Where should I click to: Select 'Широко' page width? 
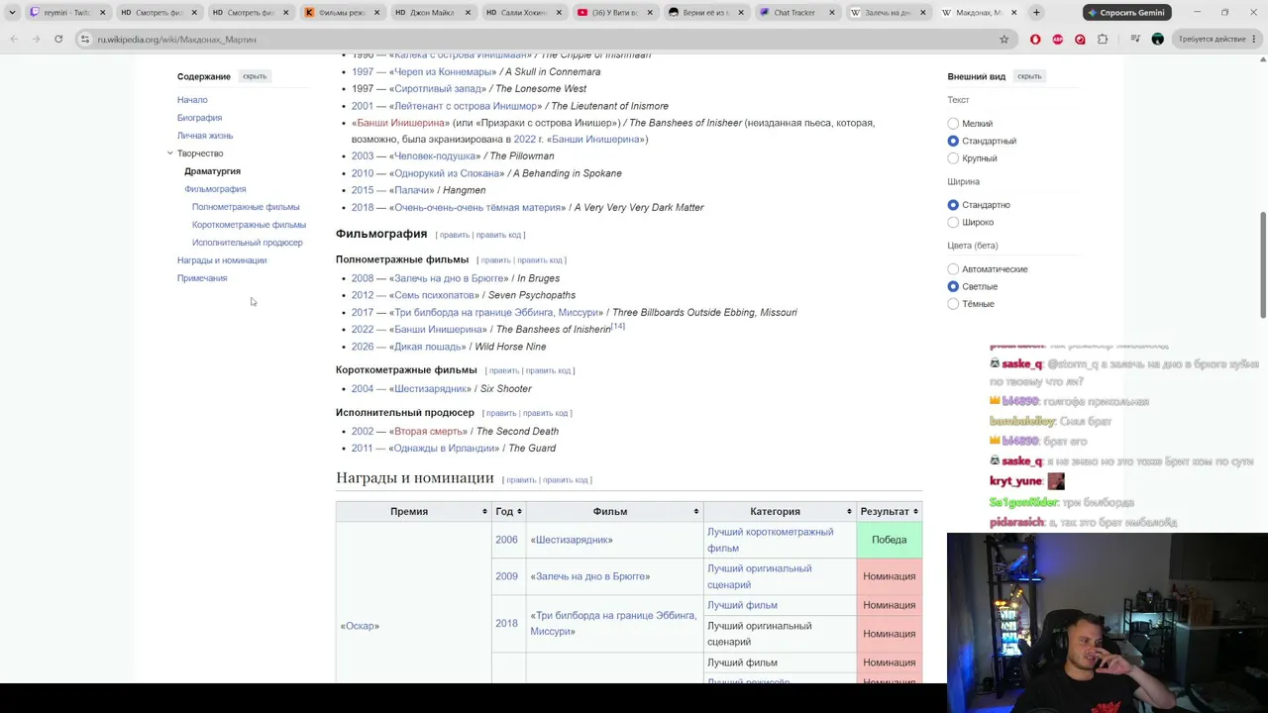click(x=953, y=223)
